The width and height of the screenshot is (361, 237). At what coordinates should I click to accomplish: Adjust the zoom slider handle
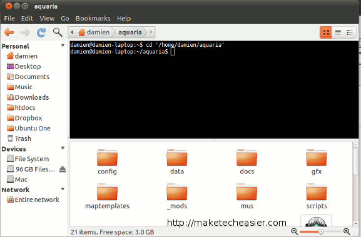click(x=321, y=232)
